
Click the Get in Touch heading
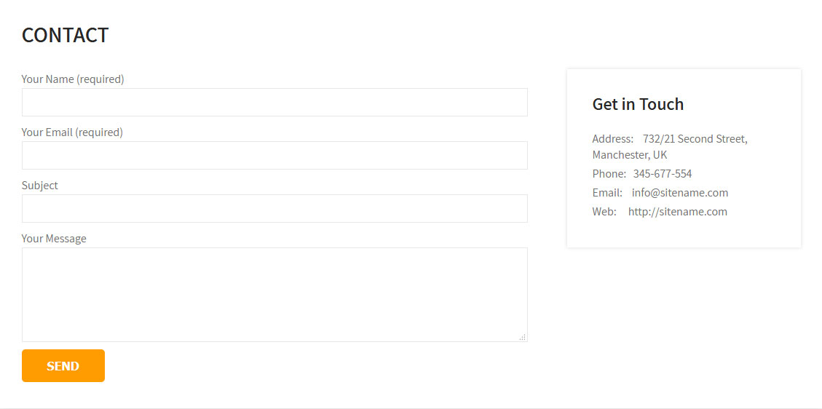638,104
